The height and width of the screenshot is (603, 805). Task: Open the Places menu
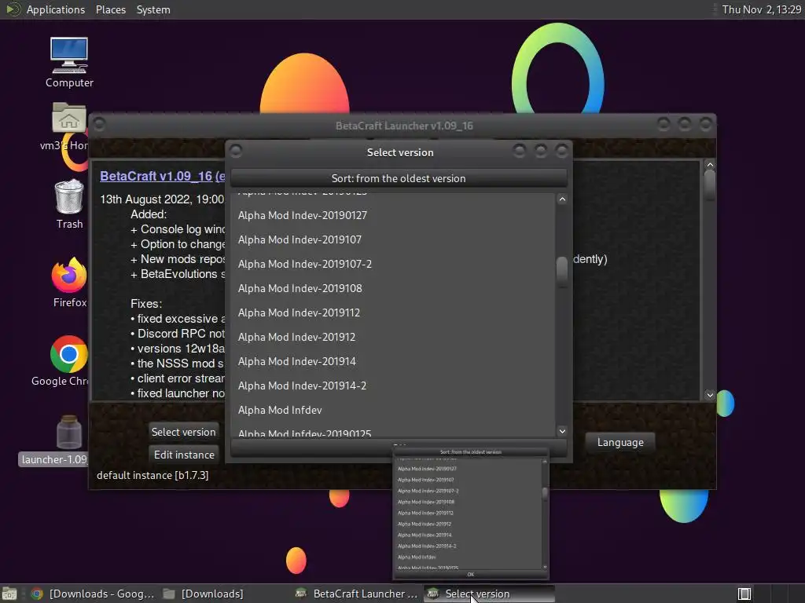coord(110,9)
